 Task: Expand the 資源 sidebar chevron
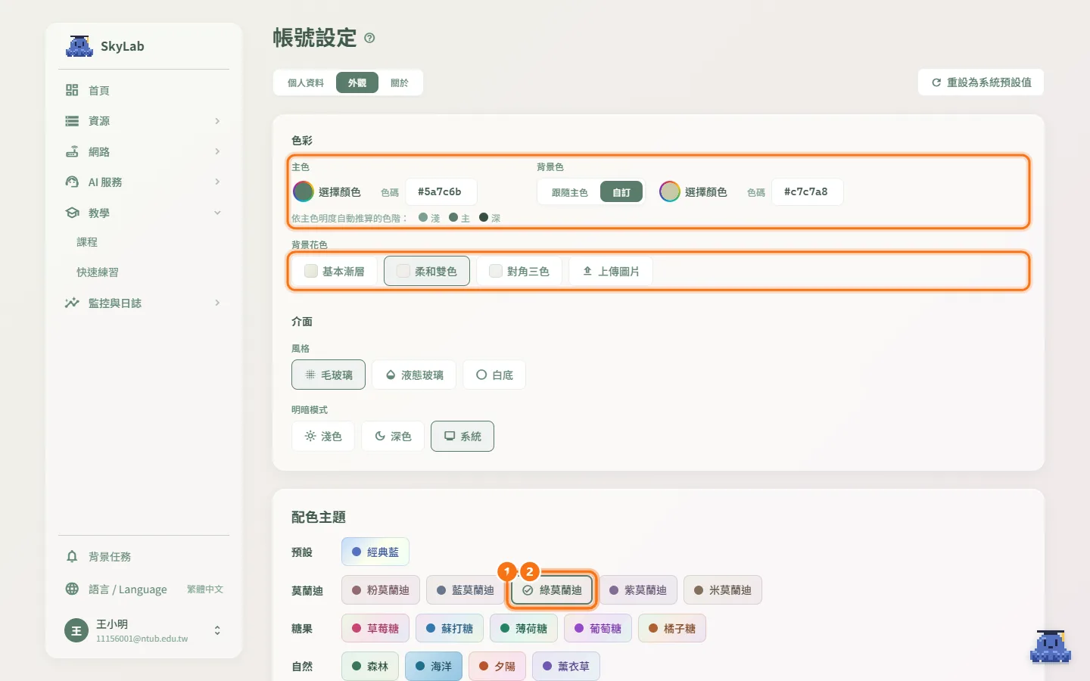(x=217, y=121)
